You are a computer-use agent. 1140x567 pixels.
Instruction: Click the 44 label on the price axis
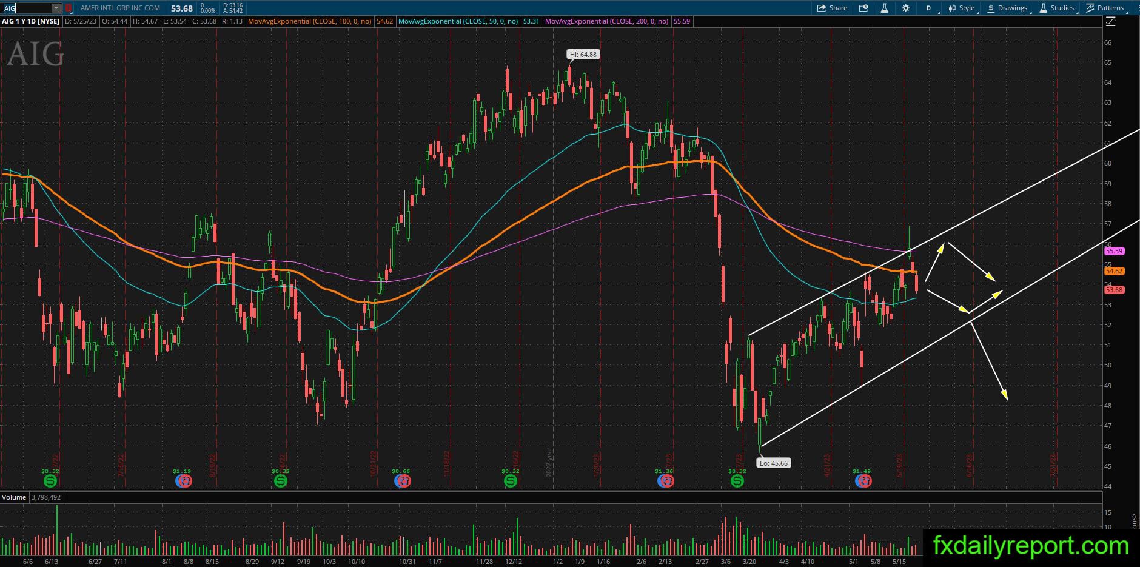(1108, 486)
